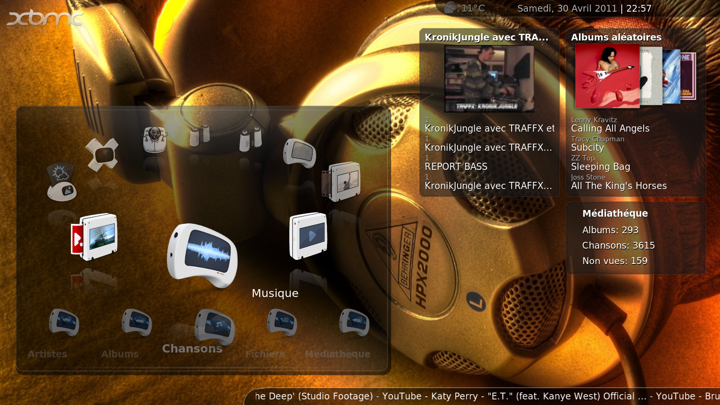Click the icon above Albums label

coord(136,322)
